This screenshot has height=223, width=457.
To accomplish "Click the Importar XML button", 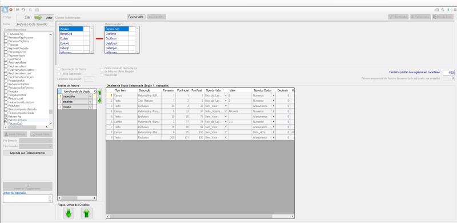I will pyautogui.click(x=157, y=17).
